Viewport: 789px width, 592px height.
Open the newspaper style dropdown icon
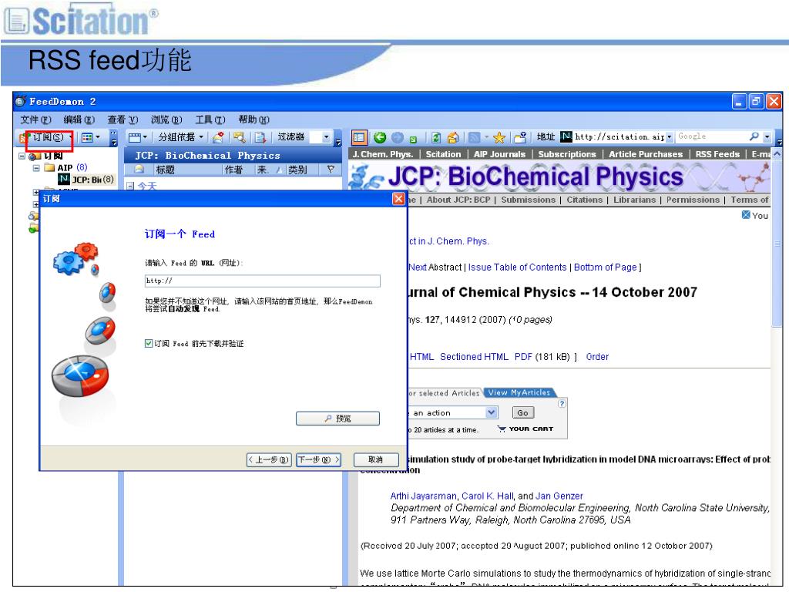click(x=137, y=137)
